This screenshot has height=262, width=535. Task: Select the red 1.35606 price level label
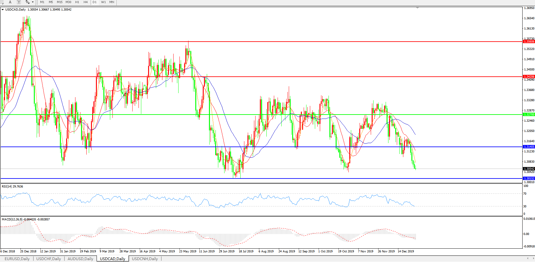[x=529, y=41]
